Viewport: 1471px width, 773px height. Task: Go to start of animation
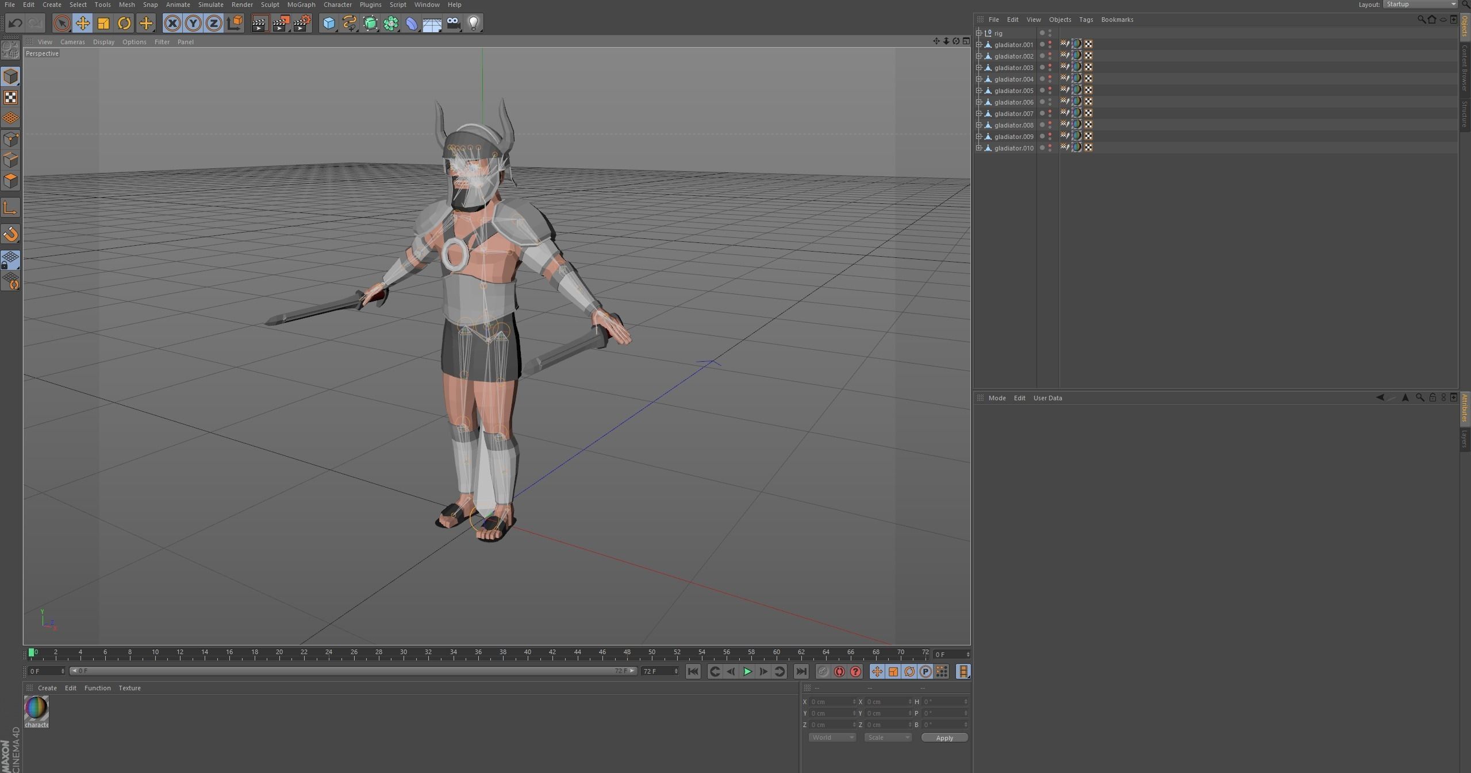[x=693, y=671]
